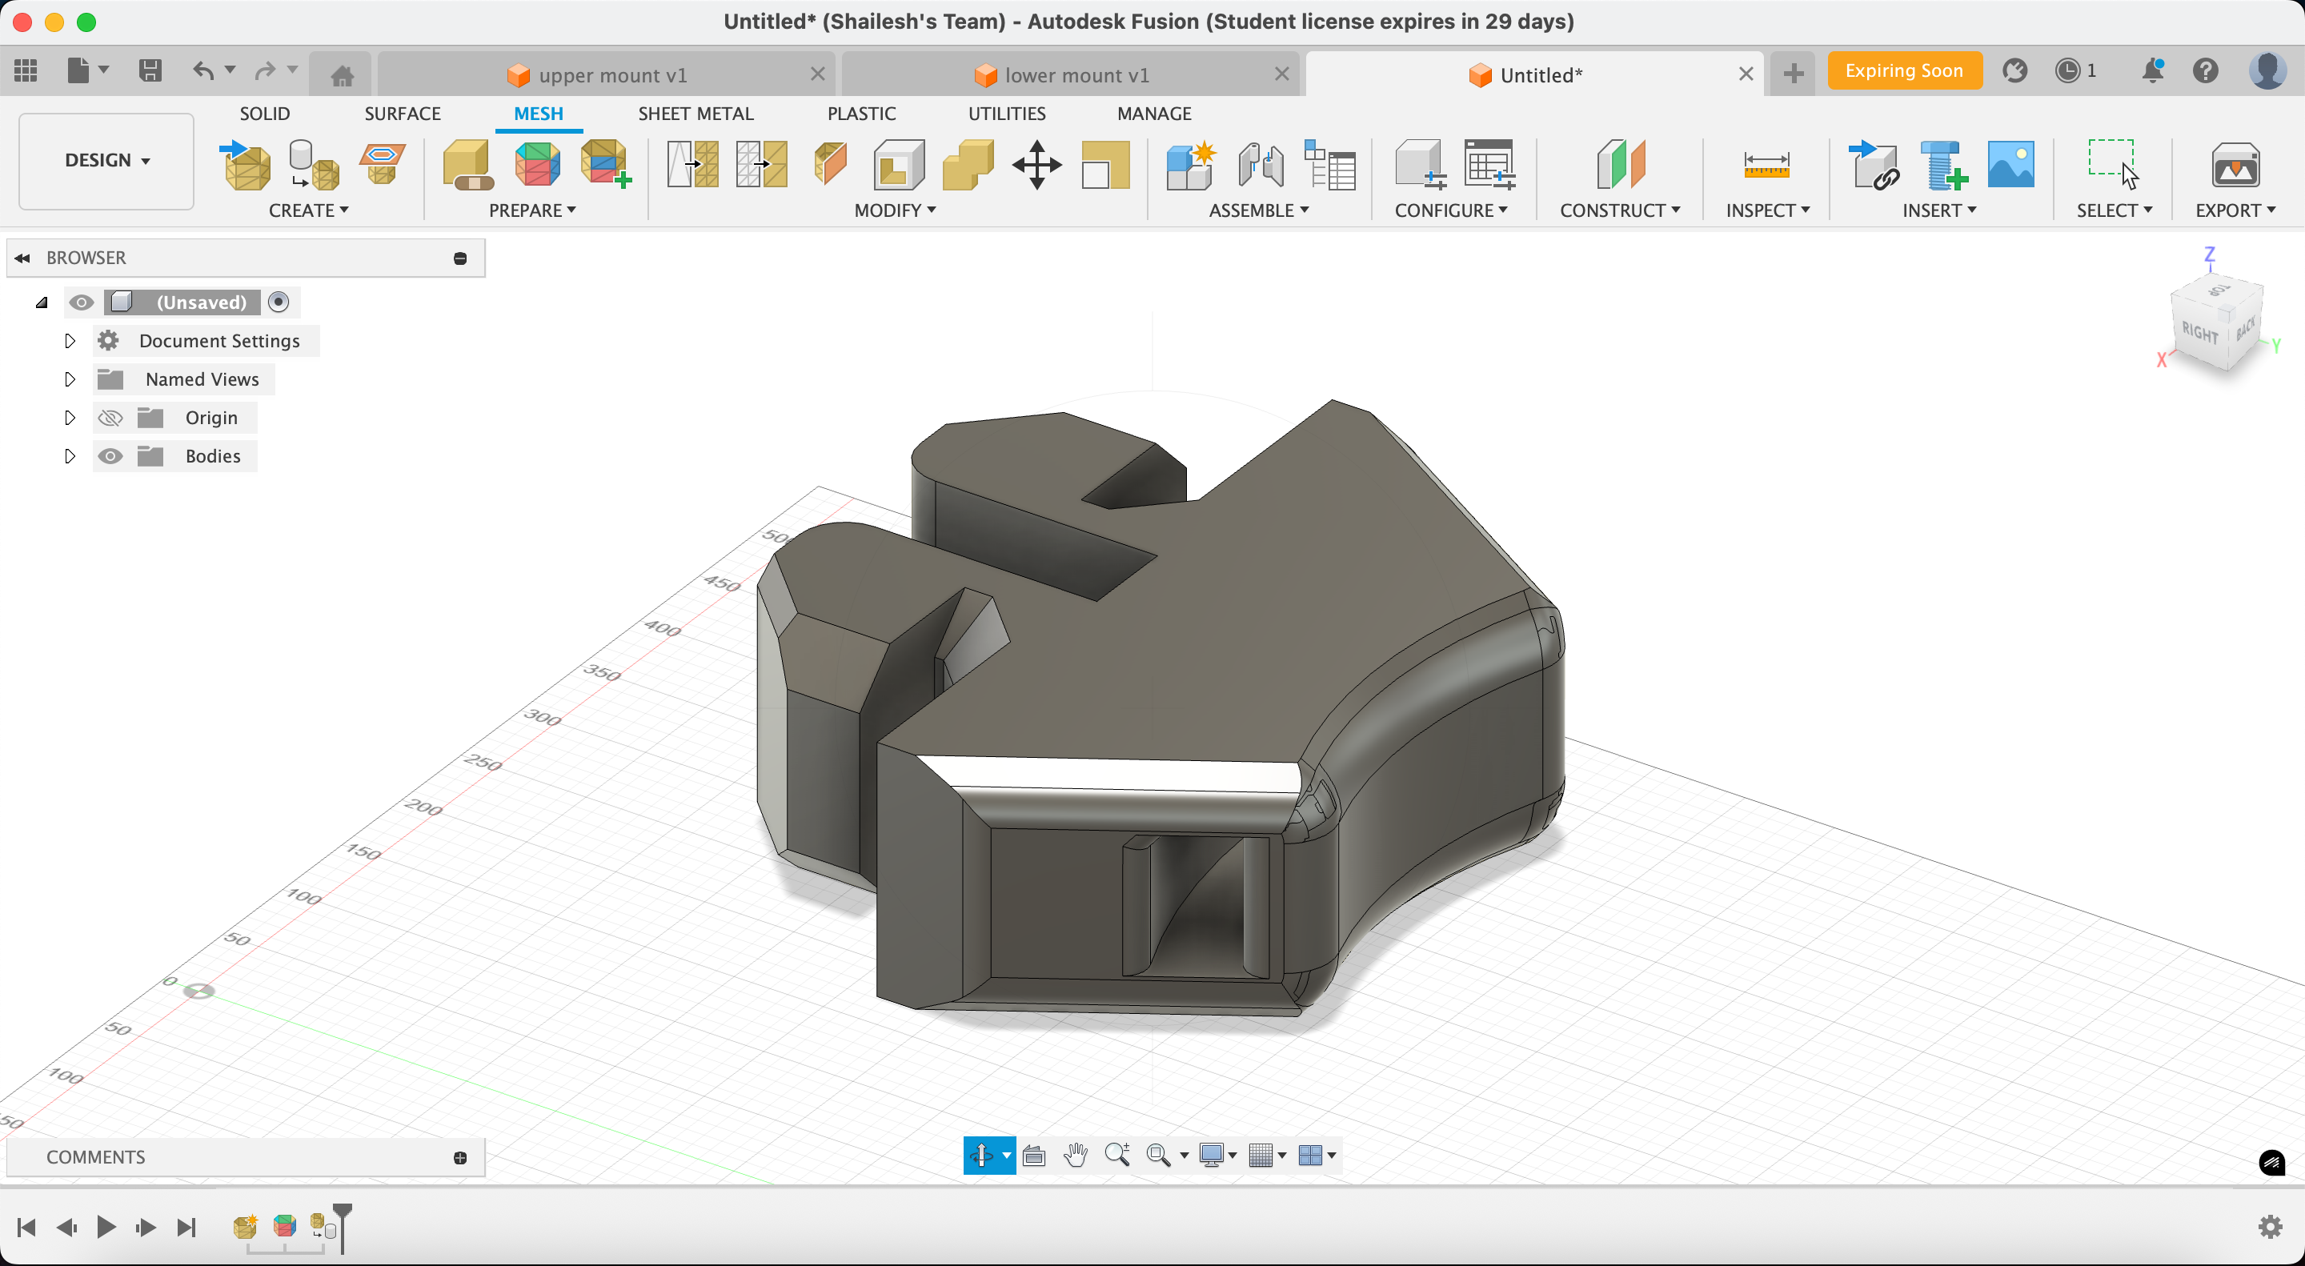Image resolution: width=2305 pixels, height=1266 pixels.
Task: Switch to the SOLID tab
Action: pyautogui.click(x=265, y=114)
